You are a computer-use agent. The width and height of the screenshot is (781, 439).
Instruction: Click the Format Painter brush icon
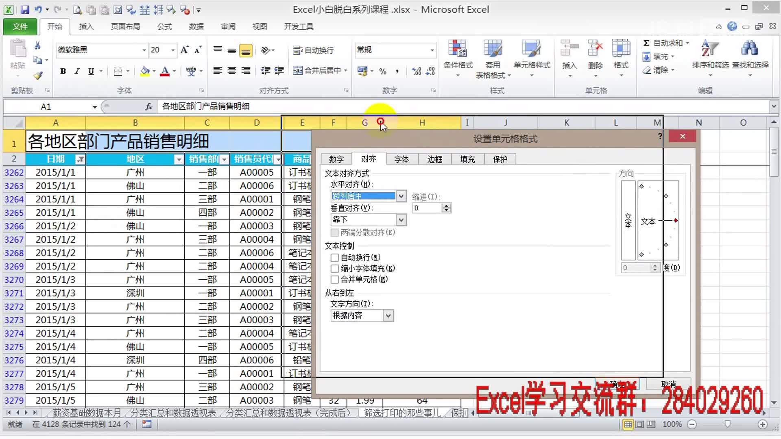click(x=37, y=76)
